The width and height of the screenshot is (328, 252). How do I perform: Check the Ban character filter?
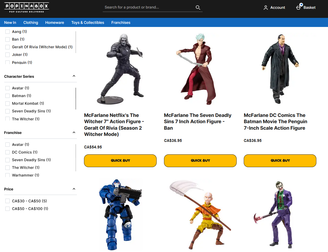coord(8,39)
